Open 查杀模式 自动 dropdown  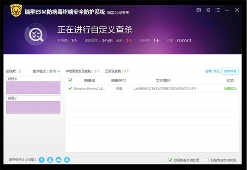click(x=55, y=71)
